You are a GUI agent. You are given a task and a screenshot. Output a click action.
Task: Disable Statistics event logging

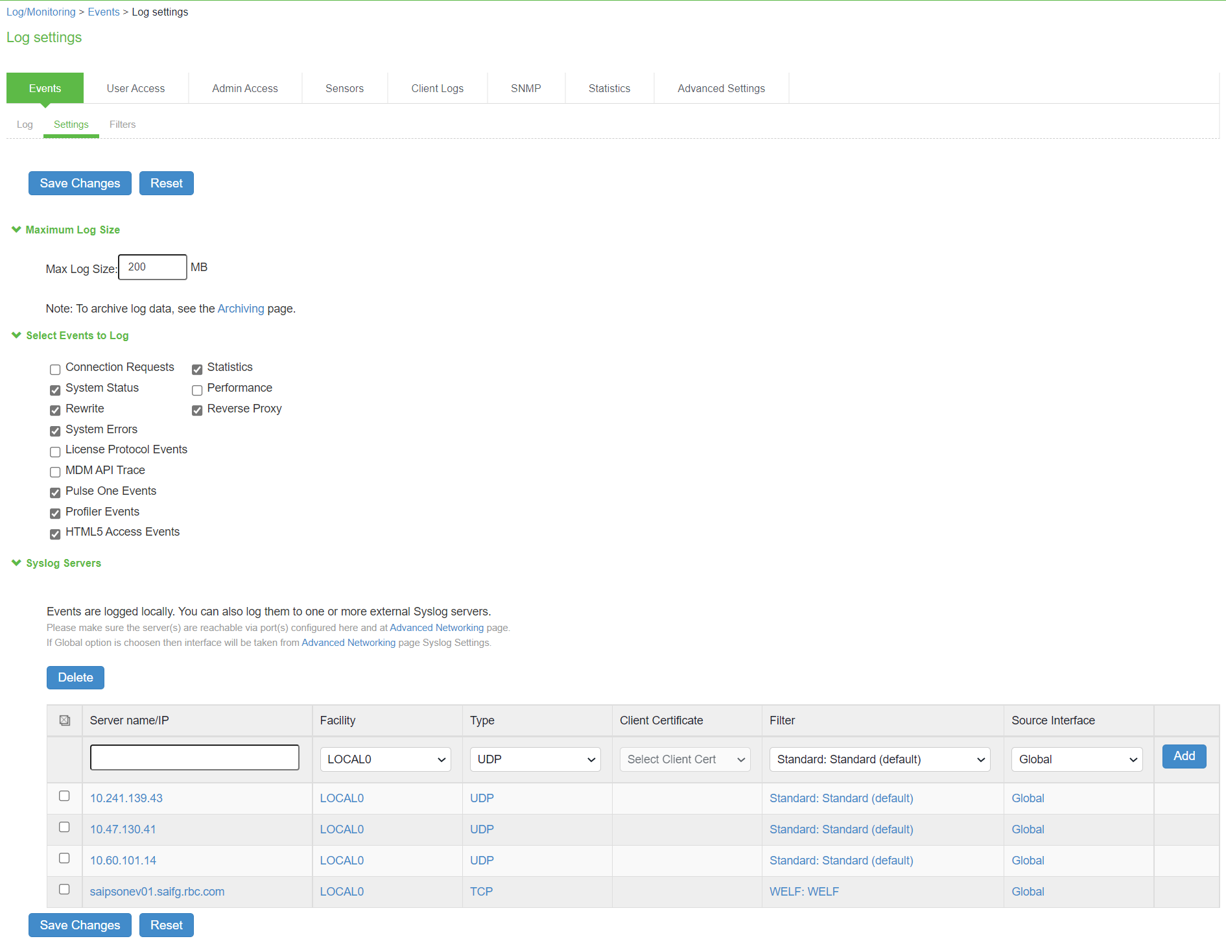coord(197,369)
